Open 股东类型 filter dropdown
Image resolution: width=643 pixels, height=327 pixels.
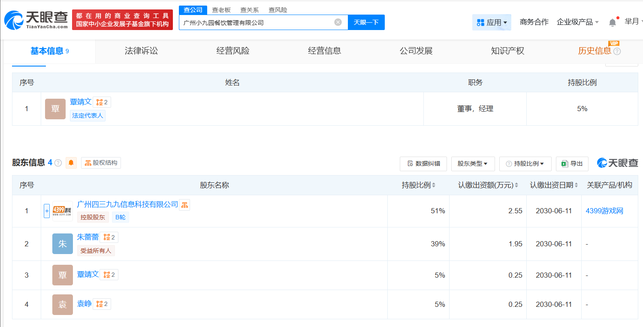473,163
